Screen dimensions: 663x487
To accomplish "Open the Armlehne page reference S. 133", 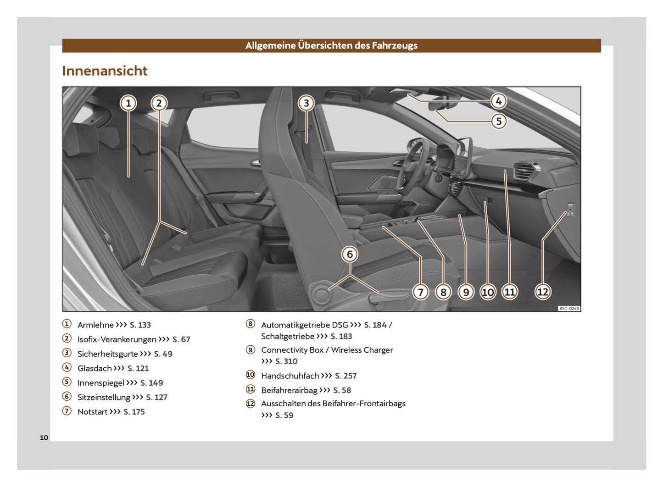I will 140,325.
